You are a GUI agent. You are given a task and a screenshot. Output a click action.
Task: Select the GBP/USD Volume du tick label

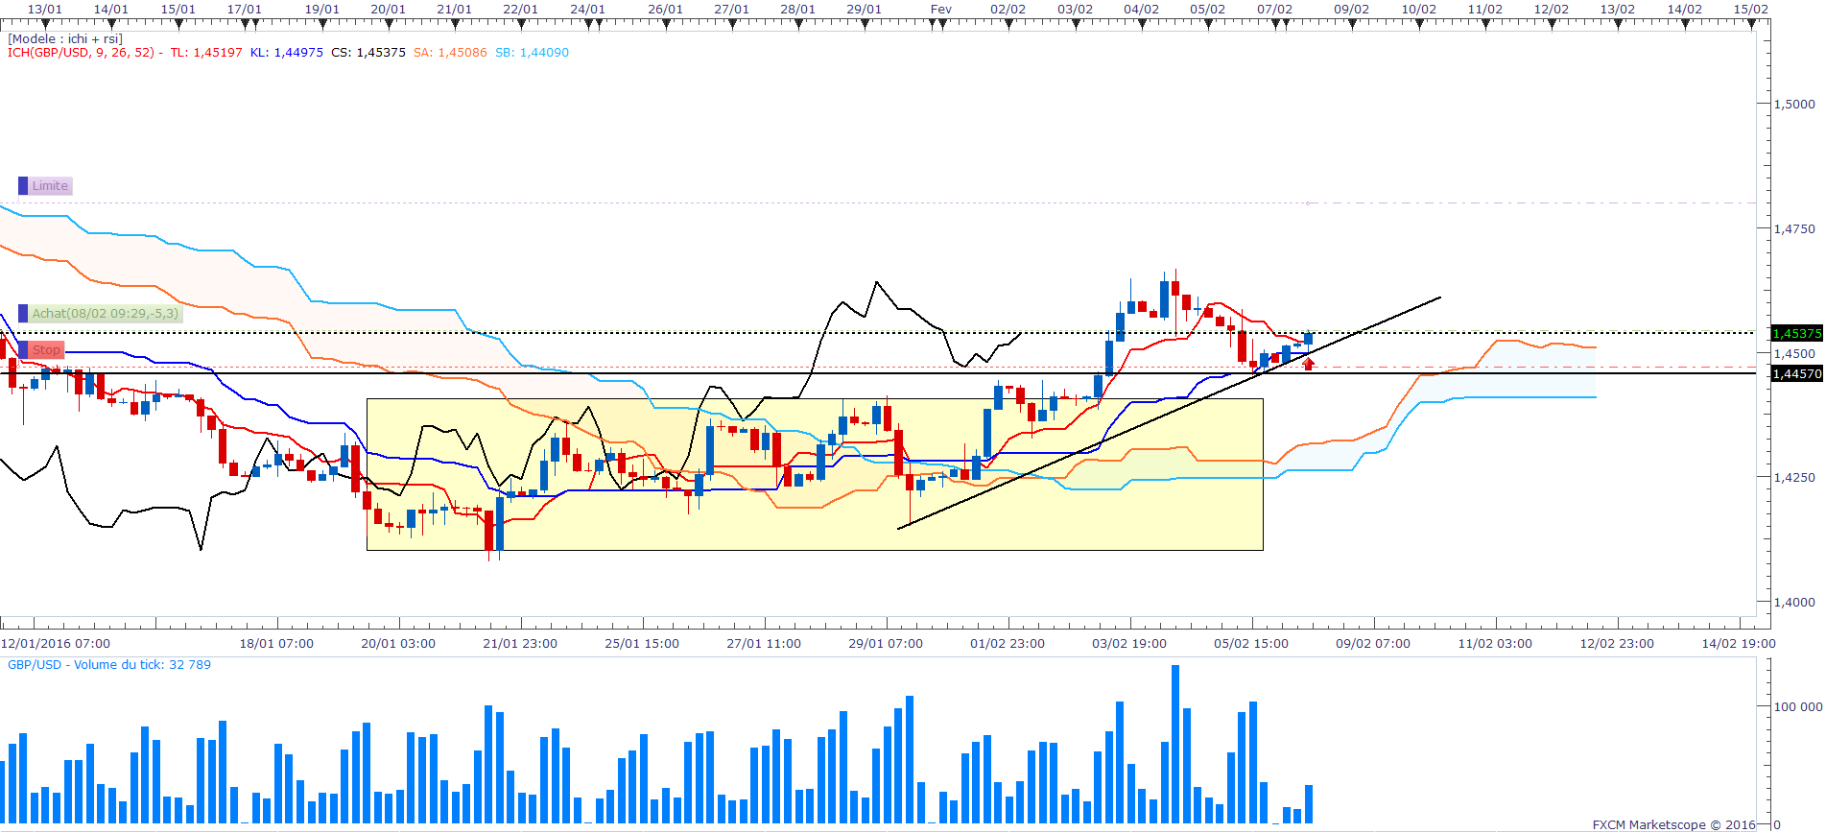tap(109, 664)
